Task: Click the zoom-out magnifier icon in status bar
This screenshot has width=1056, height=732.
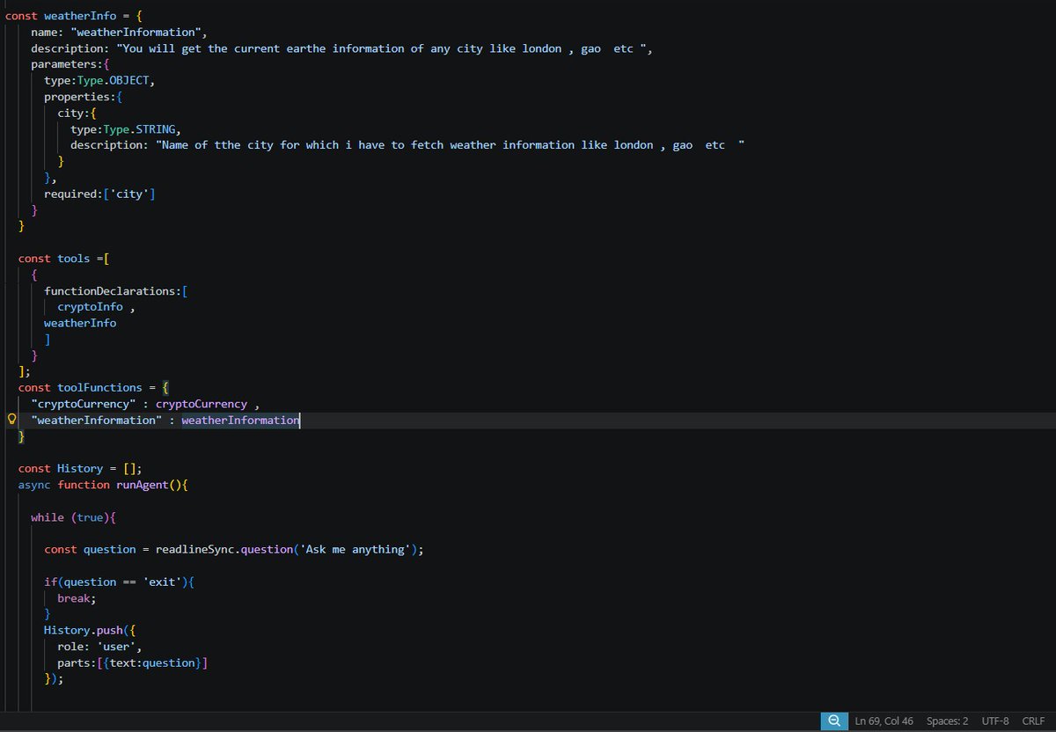Action: (833, 721)
